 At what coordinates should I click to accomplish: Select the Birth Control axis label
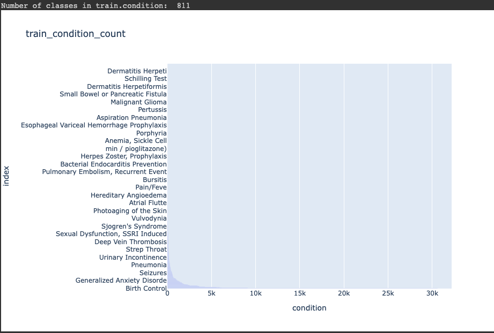tap(146, 289)
